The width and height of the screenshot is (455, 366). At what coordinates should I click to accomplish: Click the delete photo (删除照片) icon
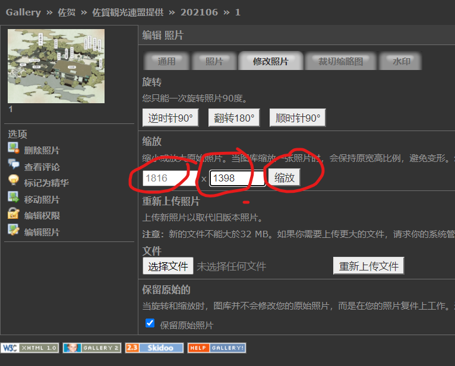tap(13, 149)
